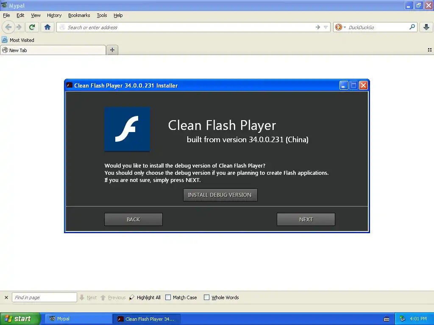
Task: Enable the Whole Words checkbox
Action: pos(206,297)
